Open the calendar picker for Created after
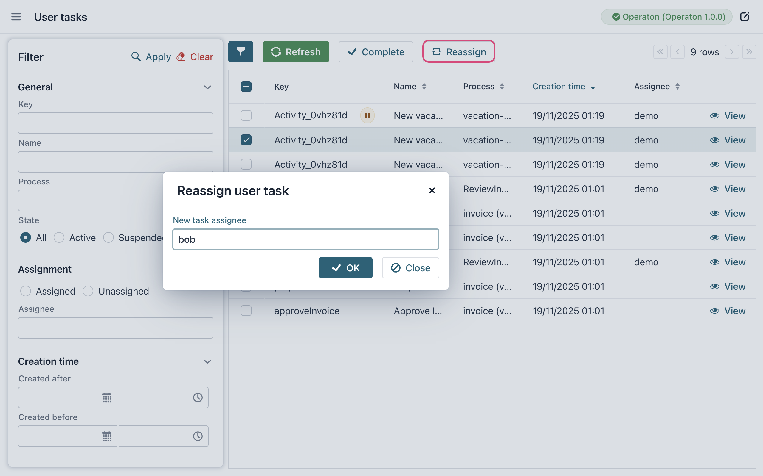 [x=107, y=397]
